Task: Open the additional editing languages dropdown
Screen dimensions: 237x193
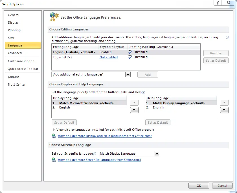Action: point(128,74)
